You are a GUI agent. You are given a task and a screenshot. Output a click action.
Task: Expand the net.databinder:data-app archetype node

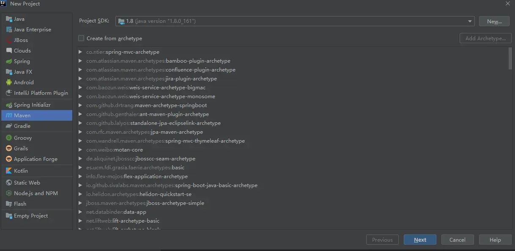pyautogui.click(x=80, y=212)
